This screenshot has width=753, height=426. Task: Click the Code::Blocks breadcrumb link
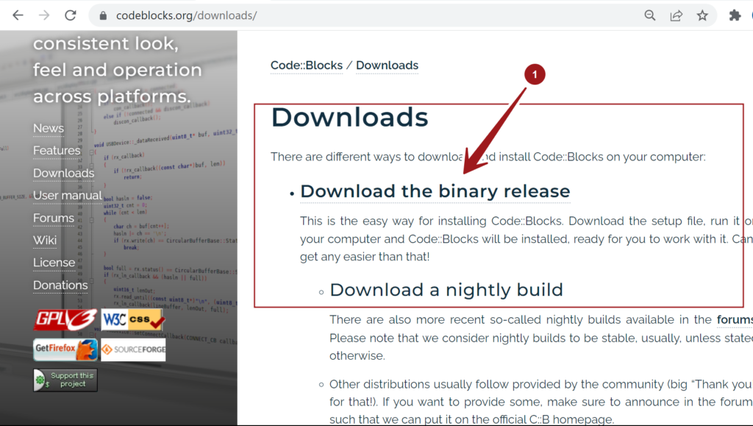click(x=306, y=65)
